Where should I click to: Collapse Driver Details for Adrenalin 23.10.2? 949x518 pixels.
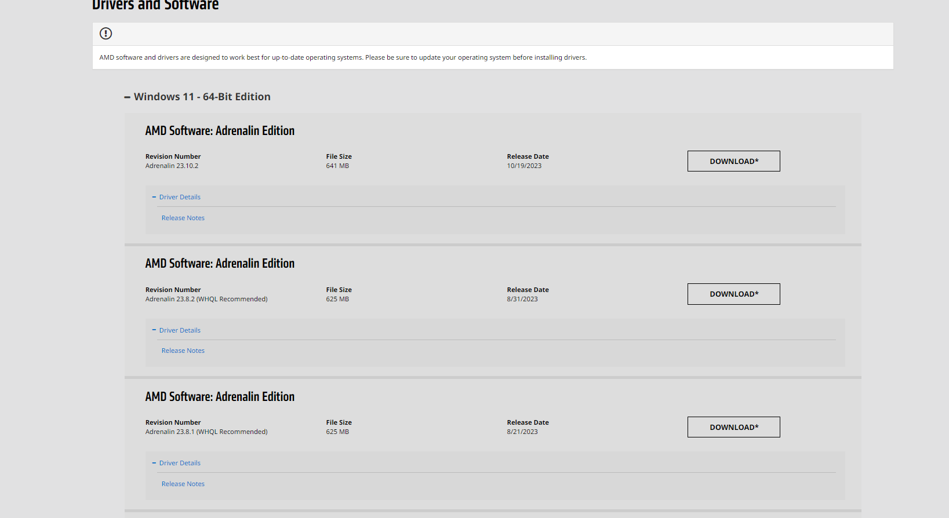pos(176,197)
